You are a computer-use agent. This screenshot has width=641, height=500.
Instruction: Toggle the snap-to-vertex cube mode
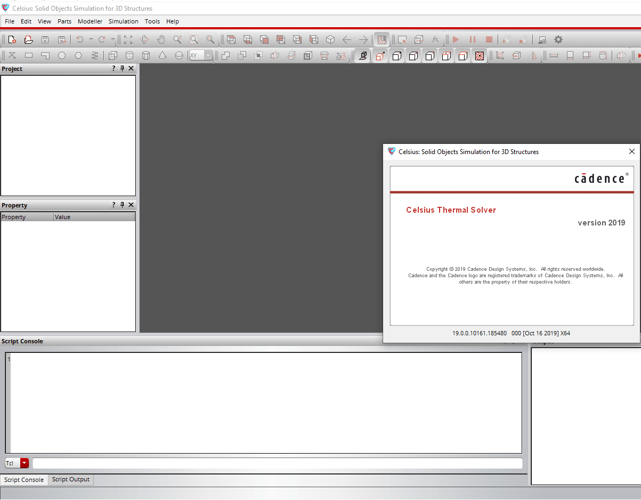coord(380,55)
